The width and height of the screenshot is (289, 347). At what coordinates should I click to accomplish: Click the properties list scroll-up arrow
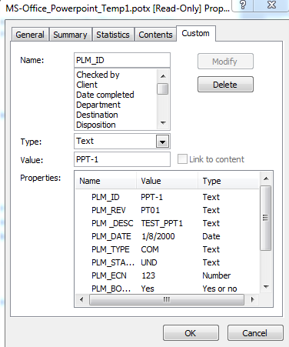pos(266,179)
